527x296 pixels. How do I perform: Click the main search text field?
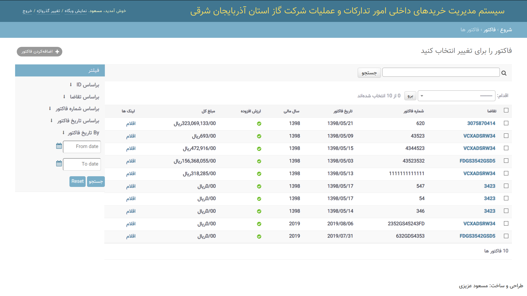click(441, 73)
